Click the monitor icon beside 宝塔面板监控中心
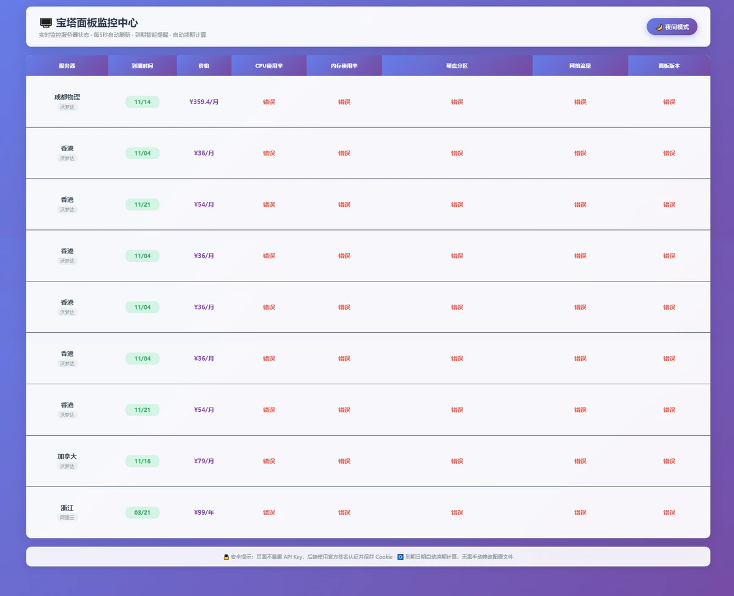 (45, 23)
